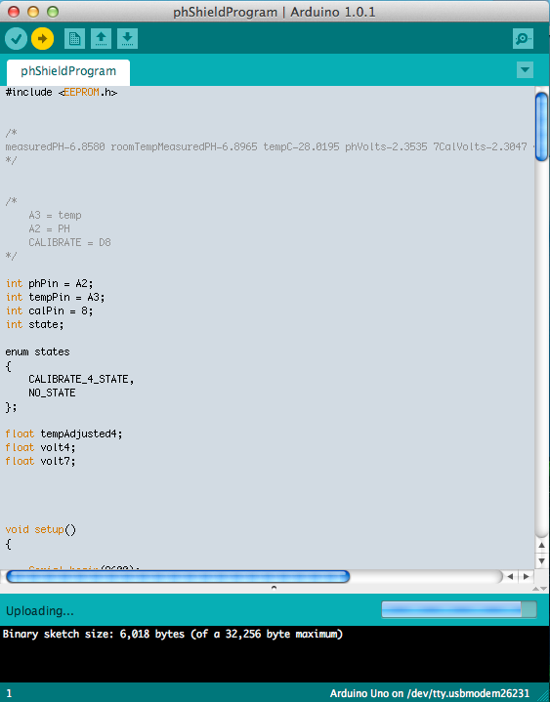
Task: Save the sketch with the Save icon
Action: pyautogui.click(x=127, y=39)
